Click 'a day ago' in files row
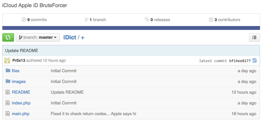Screen dimensions: 262x121 pos(247,71)
